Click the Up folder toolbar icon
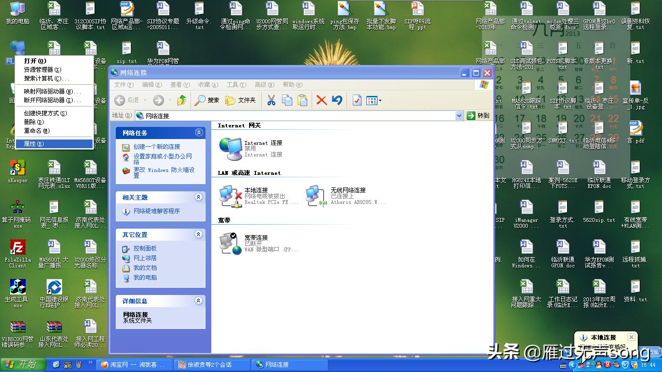This screenshot has height=372, width=662. click(182, 100)
